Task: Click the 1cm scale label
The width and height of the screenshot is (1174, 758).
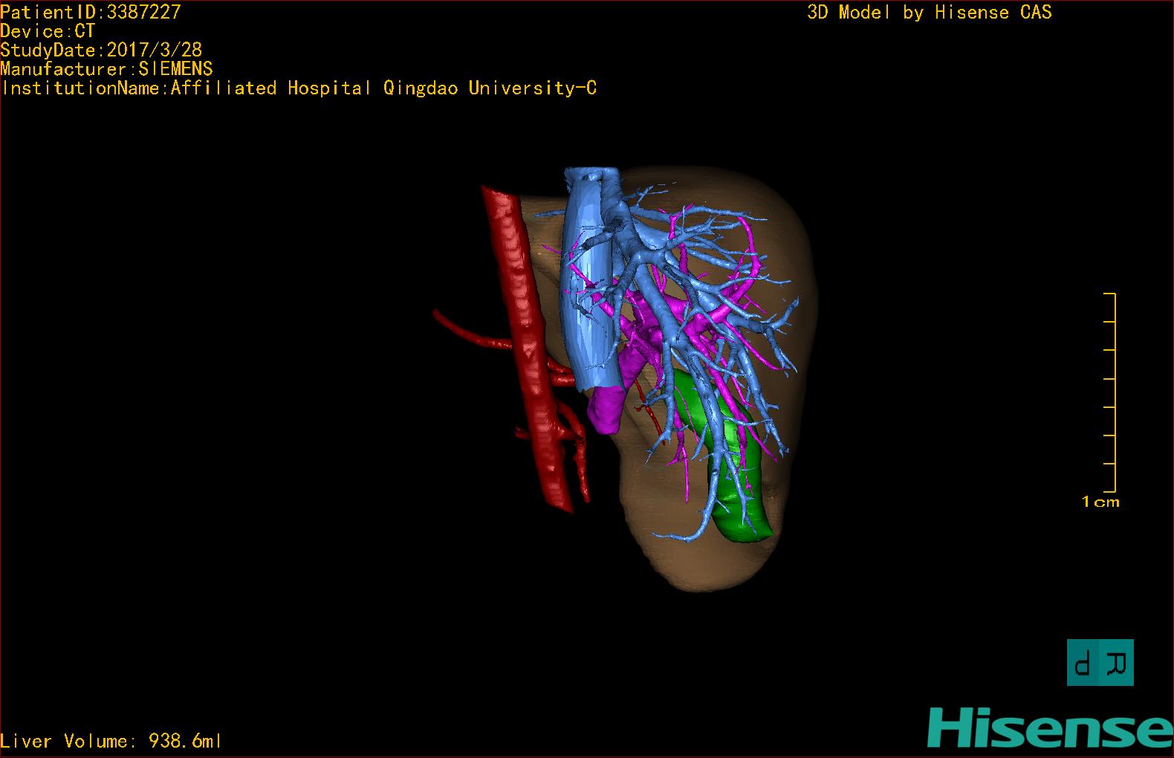Action: tap(1100, 502)
